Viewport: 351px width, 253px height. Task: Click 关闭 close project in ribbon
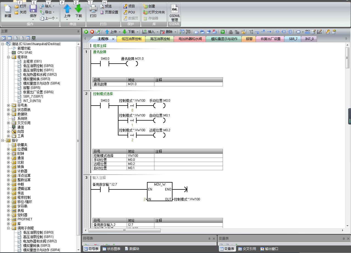(x=21, y=12)
